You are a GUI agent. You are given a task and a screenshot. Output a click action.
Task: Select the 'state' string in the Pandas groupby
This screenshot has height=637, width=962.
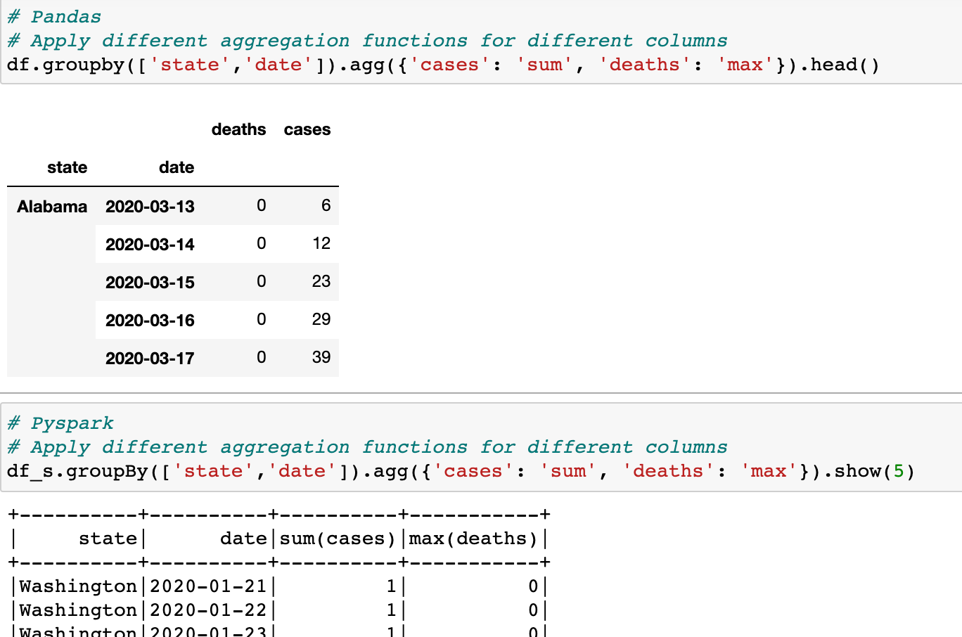[191, 65]
